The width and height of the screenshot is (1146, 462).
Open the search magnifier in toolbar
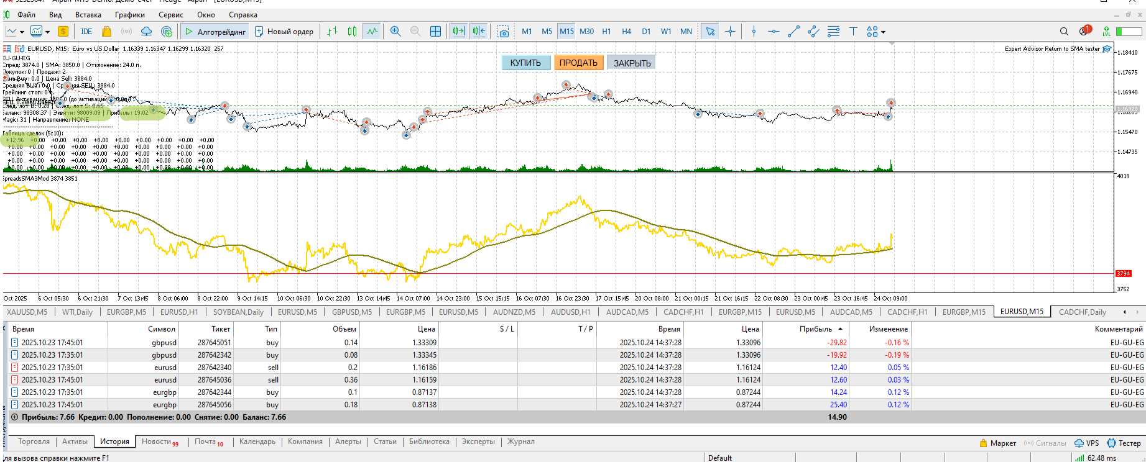1064,32
